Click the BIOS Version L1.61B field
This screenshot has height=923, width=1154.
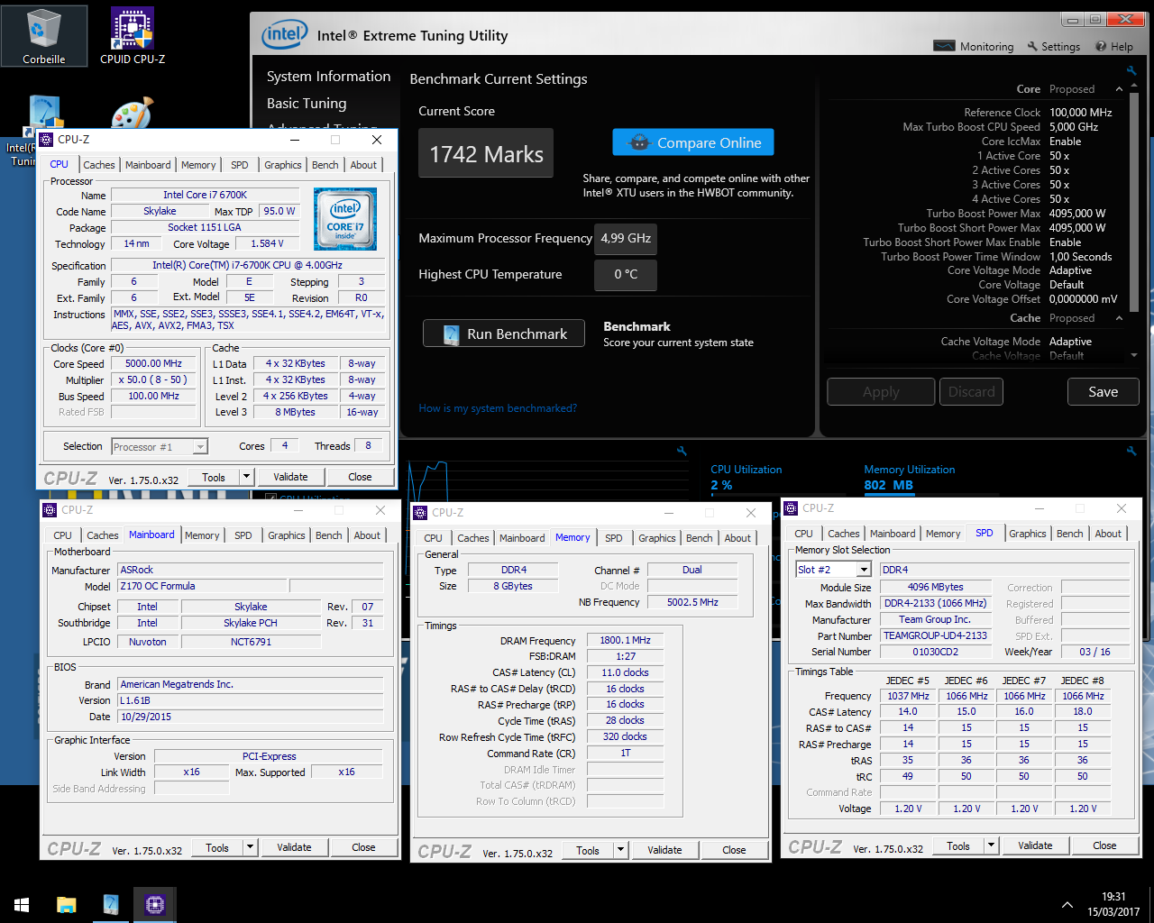251,700
